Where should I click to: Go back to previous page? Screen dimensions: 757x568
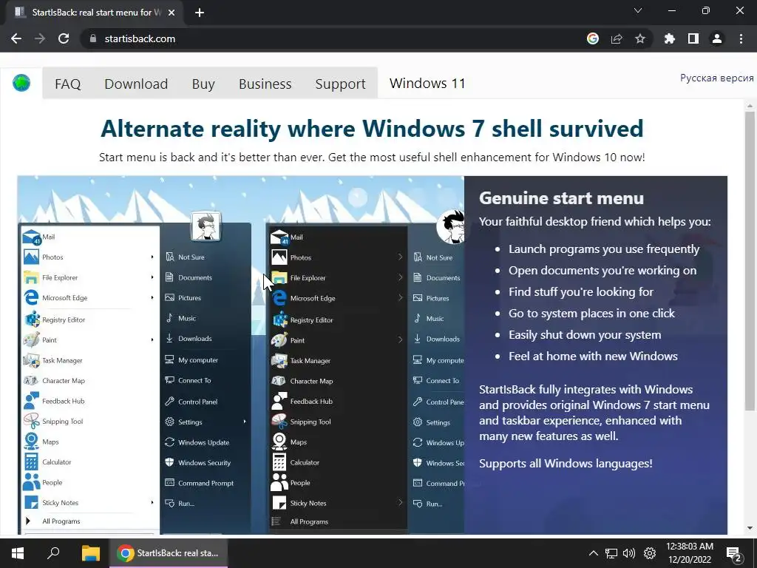click(x=16, y=38)
